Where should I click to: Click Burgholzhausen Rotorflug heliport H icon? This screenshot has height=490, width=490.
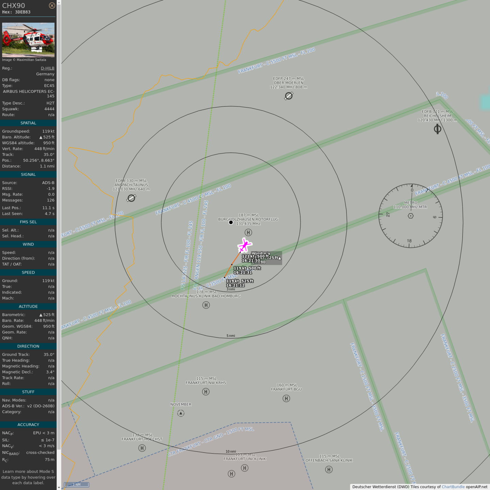click(248, 232)
